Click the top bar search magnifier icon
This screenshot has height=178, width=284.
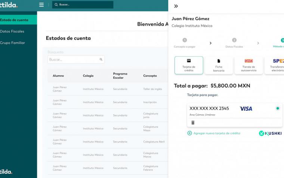click(56, 5)
